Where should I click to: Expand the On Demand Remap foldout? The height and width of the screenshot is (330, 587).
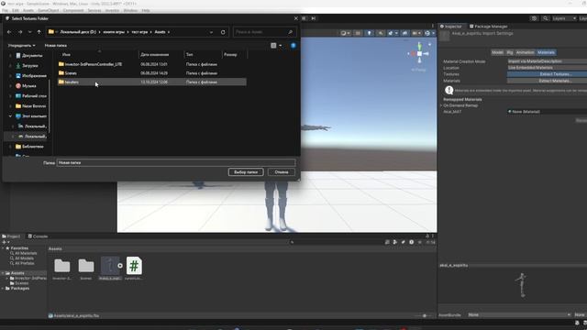[441, 105]
